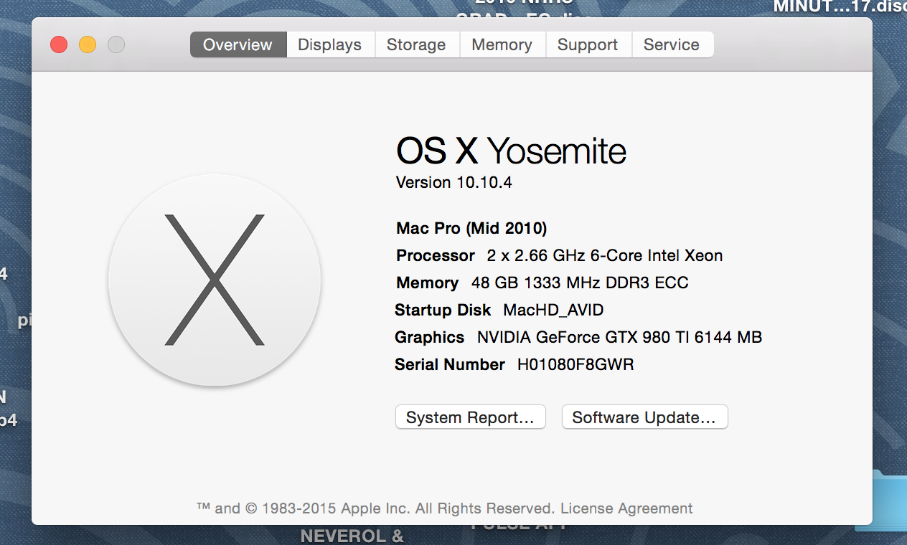Launch Software Update
The image size is (907, 545).
coord(644,417)
